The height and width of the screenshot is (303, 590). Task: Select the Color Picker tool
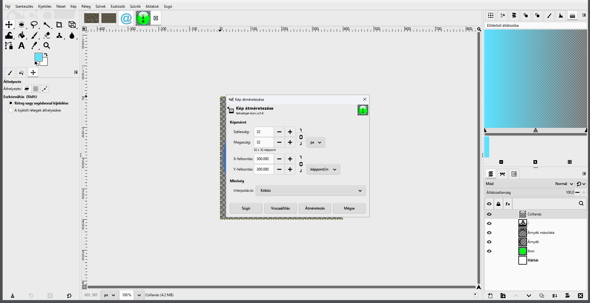[x=34, y=46]
